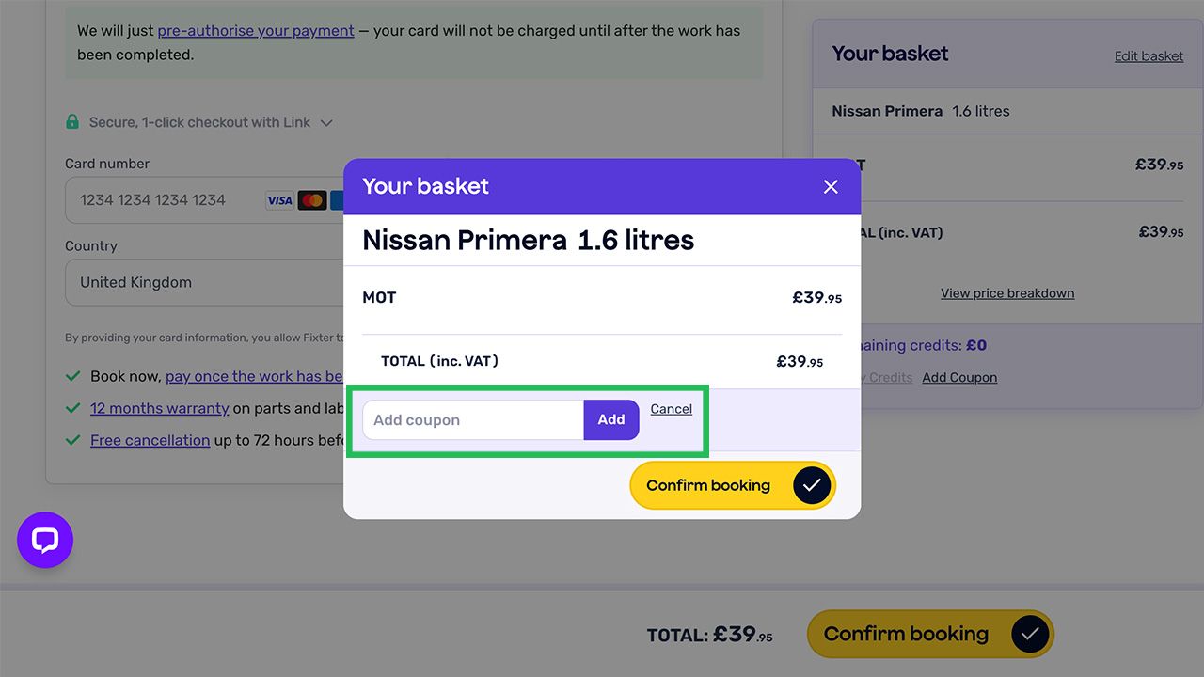Click green tick beside 12 months warranty
1204x677 pixels.
tap(72, 408)
